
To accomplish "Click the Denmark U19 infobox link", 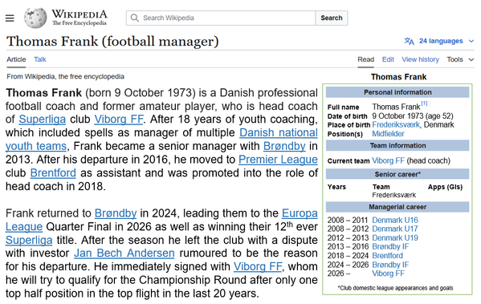I will pyautogui.click(x=395, y=237).
